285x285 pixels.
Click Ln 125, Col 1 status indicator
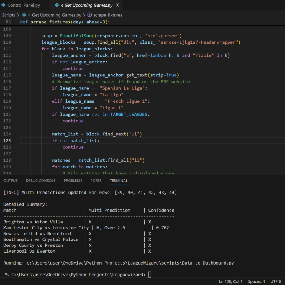pos(230,281)
